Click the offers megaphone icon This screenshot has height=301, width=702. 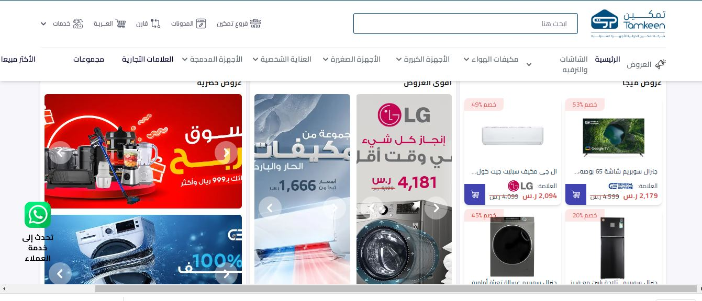(660, 64)
